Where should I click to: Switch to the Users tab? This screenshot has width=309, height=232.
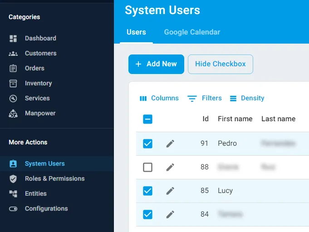tap(137, 32)
